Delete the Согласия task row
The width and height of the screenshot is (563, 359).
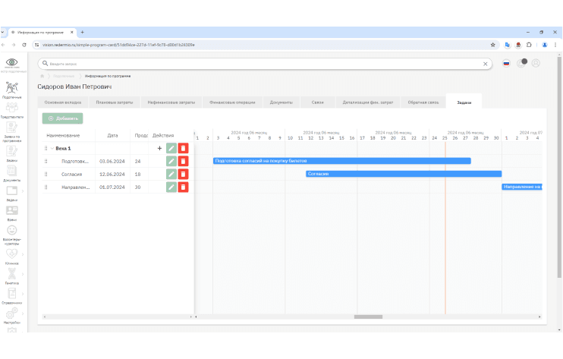pyautogui.click(x=183, y=174)
